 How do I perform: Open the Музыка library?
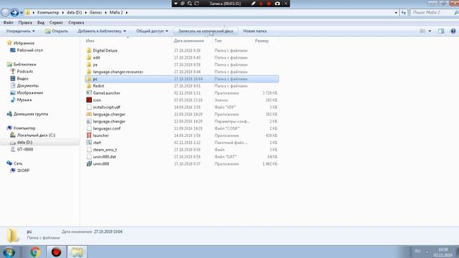(x=21, y=100)
